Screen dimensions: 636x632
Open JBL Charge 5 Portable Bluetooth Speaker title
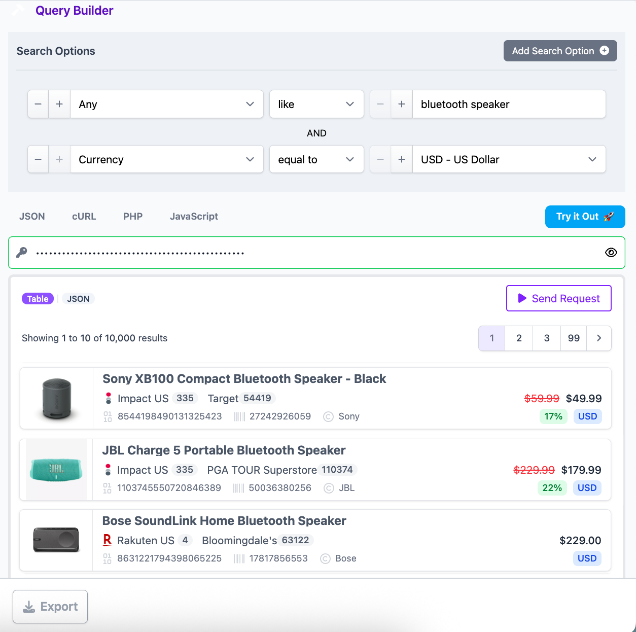click(224, 450)
